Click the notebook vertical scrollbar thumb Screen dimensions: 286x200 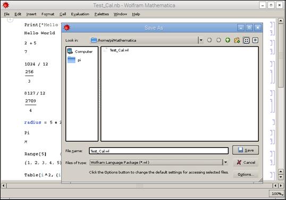(x=281, y=56)
